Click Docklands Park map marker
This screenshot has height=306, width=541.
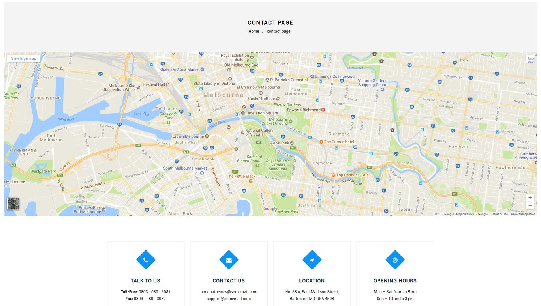coord(169,122)
